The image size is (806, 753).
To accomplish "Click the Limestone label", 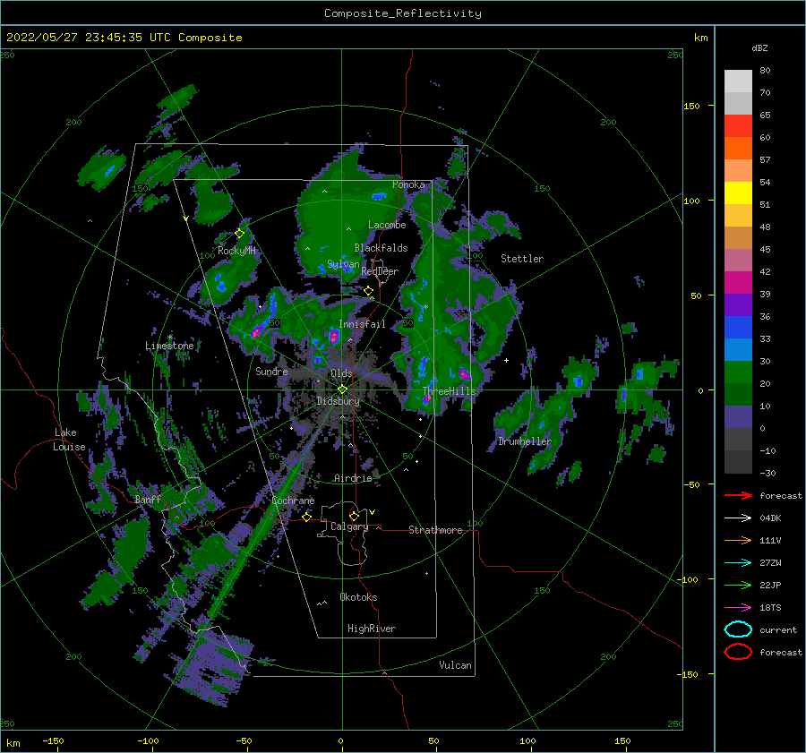I will pos(169,346).
